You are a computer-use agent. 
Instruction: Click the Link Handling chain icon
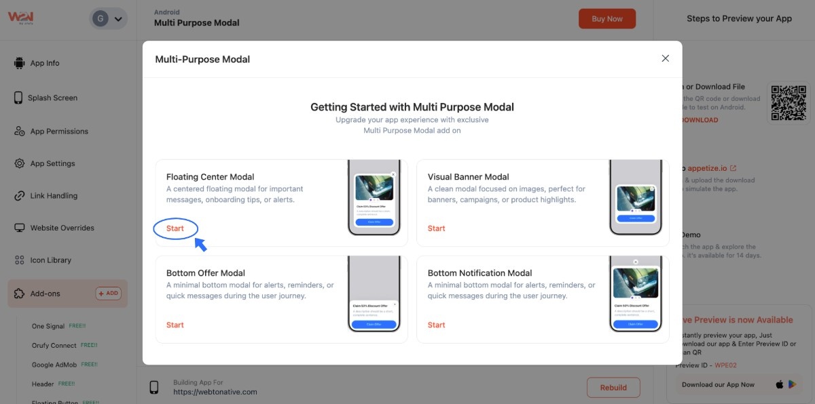click(x=19, y=196)
